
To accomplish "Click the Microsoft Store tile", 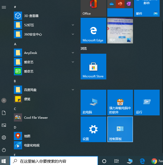I will 93,67.
